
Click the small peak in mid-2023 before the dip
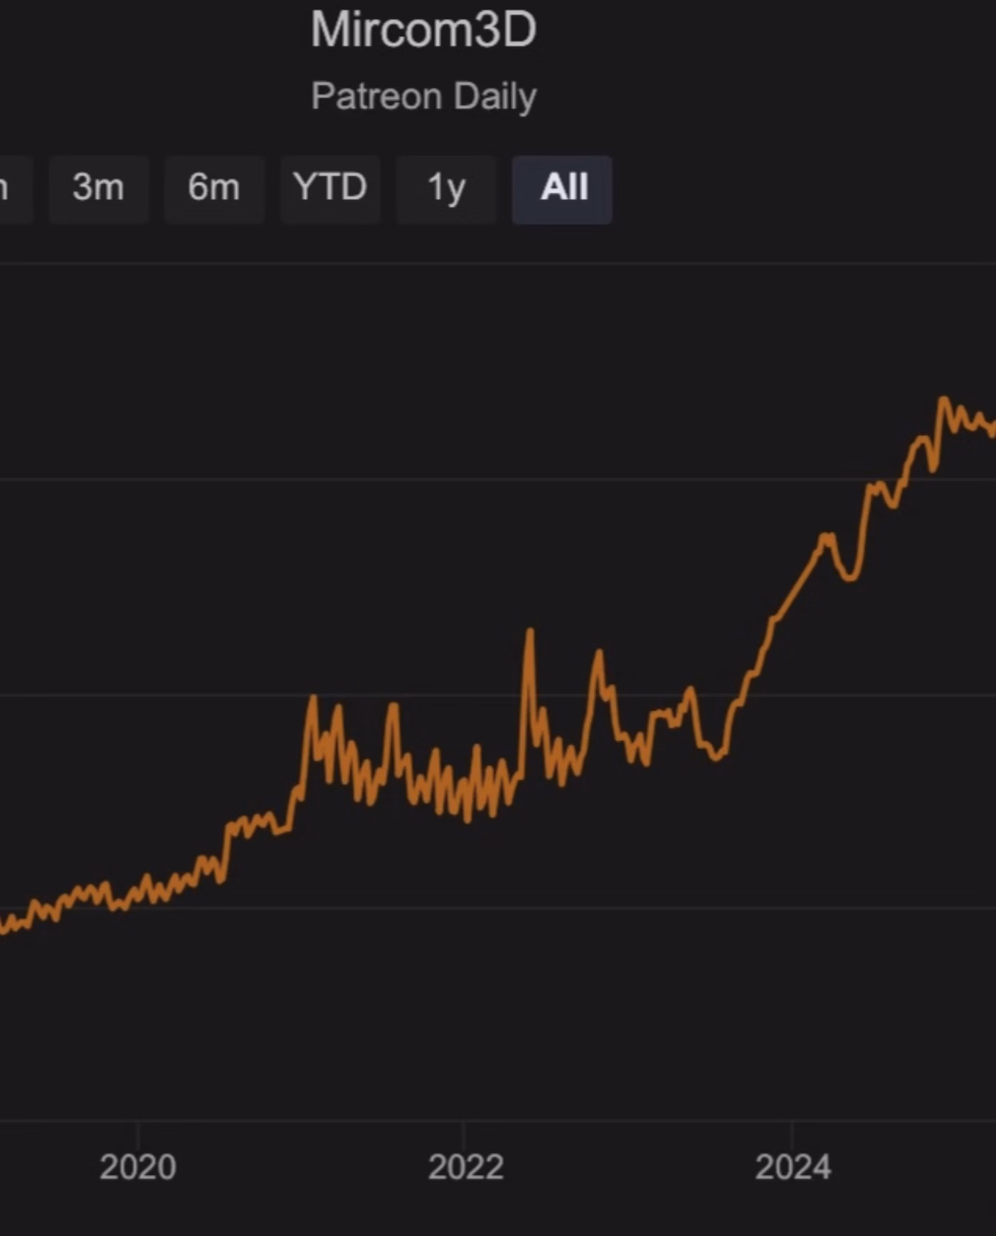(689, 690)
